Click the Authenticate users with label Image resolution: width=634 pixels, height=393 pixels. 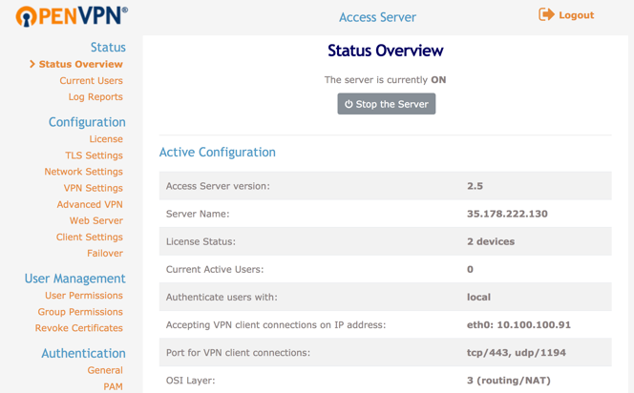tap(222, 298)
